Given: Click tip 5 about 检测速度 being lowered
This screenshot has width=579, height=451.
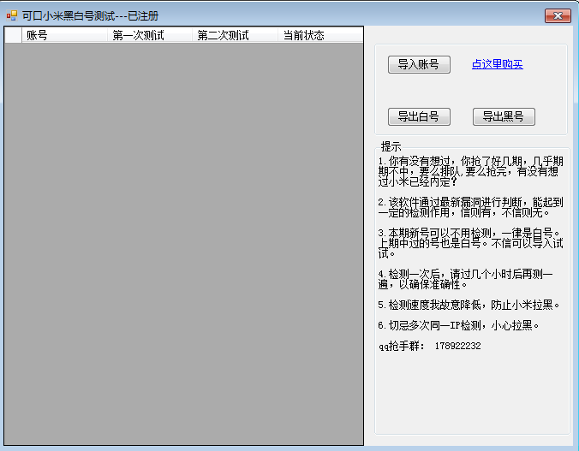Looking at the screenshot, I should 469,305.
